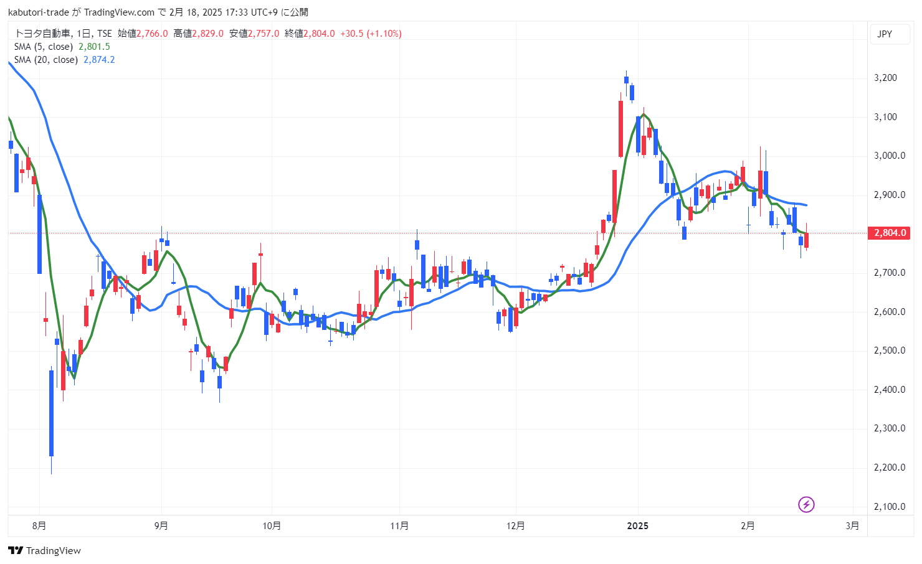Click the +30.5 (+1.10%) change value

point(371,34)
